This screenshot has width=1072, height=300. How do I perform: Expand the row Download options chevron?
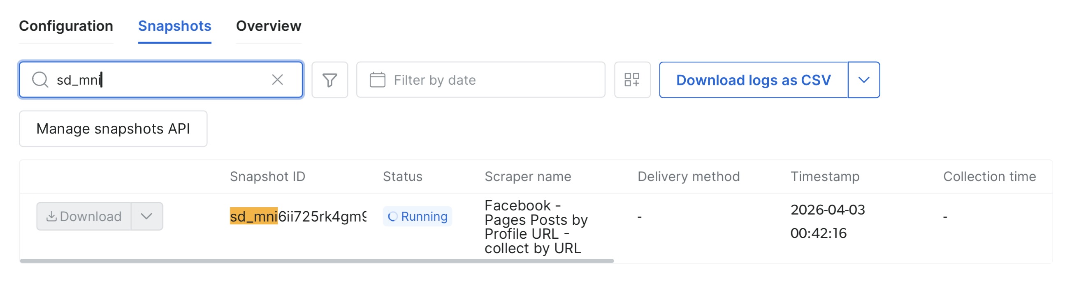point(146,217)
